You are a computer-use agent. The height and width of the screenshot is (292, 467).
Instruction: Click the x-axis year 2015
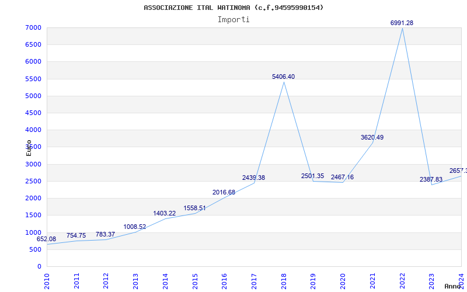coord(195,281)
